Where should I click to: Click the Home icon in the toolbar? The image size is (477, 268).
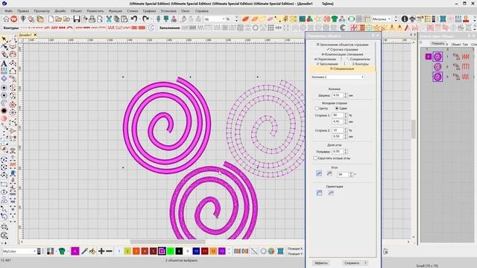(6, 19)
